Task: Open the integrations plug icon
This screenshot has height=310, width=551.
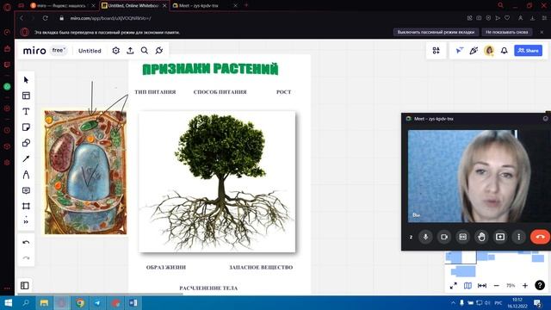Action: click(159, 51)
